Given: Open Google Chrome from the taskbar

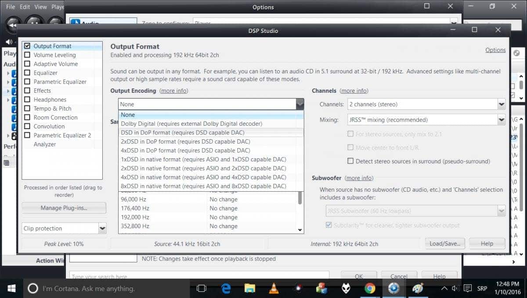Looking at the screenshot, I should pos(370,289).
